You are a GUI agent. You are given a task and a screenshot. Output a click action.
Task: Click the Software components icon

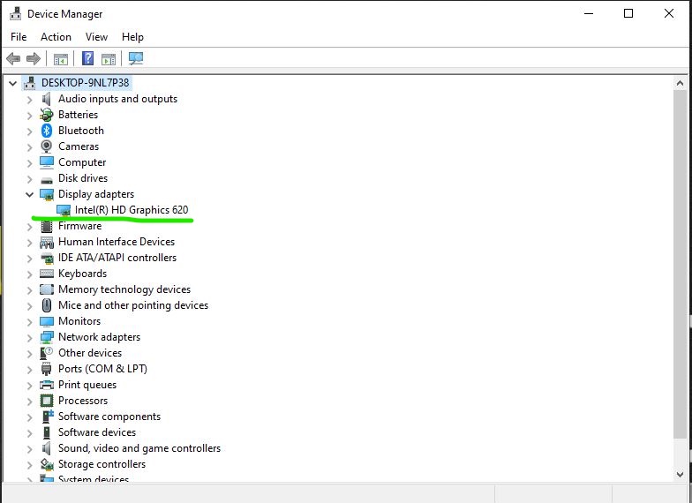[48, 417]
